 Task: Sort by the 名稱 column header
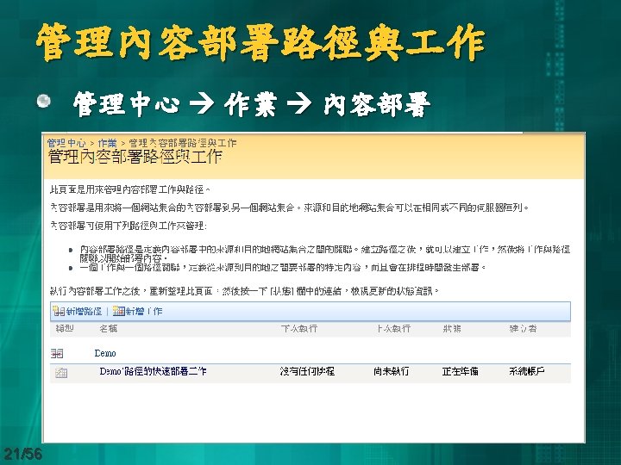[x=108, y=329]
